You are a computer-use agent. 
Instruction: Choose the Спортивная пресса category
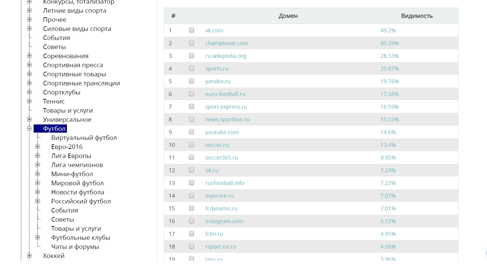click(x=73, y=65)
